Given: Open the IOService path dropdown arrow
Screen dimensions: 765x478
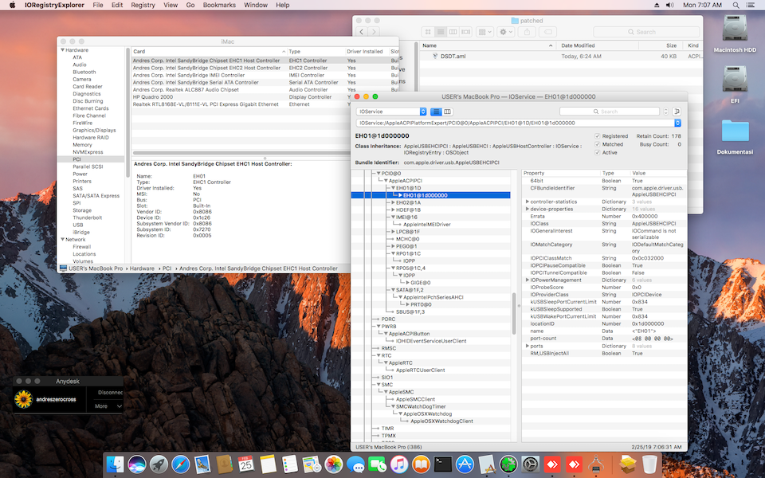Looking at the screenshot, I should click(677, 123).
